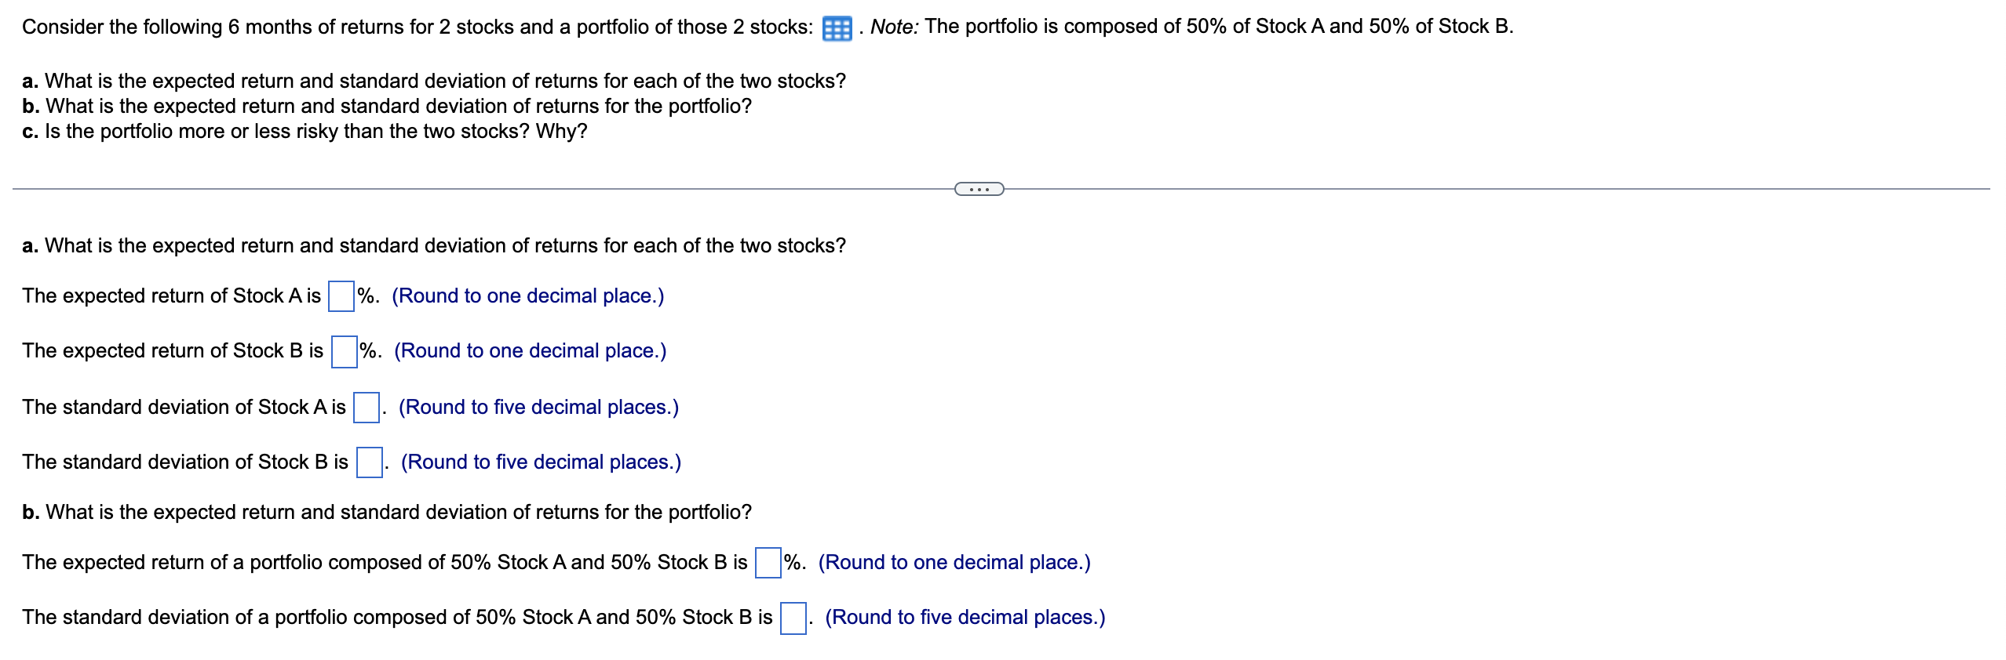Click rounding hint beside Stock B expected return
This screenshot has height=660, width=2006.
coord(531,351)
